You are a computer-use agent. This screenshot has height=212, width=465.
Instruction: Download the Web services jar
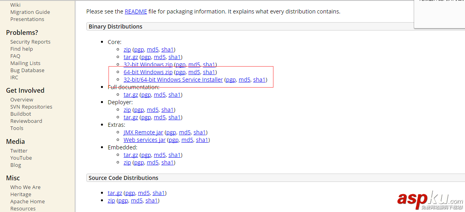(144, 140)
